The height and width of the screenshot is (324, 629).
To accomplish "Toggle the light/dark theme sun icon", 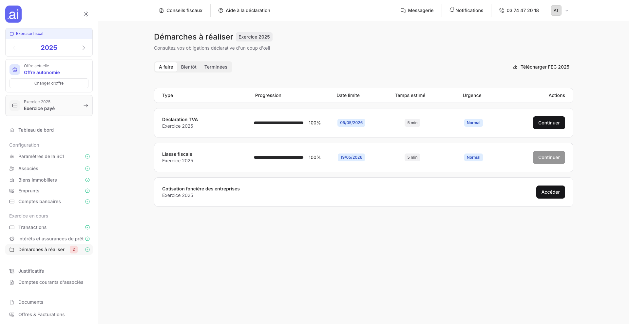I will point(86,14).
